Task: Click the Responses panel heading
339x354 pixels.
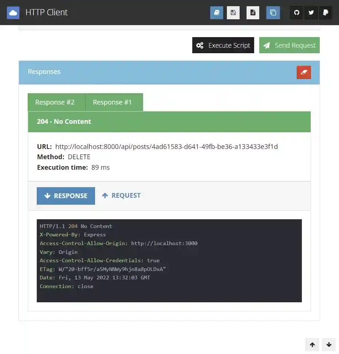Action: pyautogui.click(x=44, y=72)
